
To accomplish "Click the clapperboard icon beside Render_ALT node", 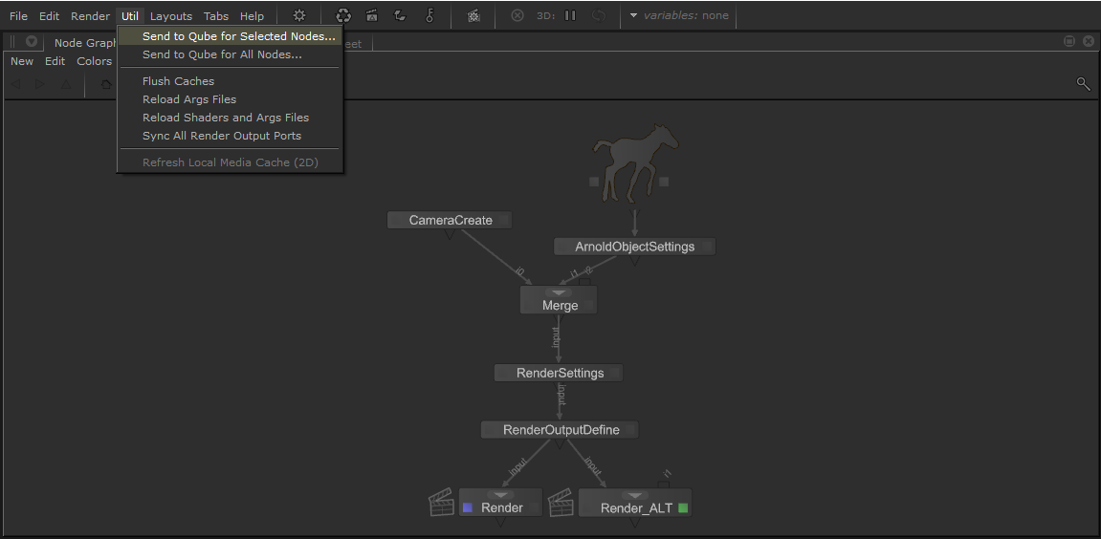I will click(561, 503).
